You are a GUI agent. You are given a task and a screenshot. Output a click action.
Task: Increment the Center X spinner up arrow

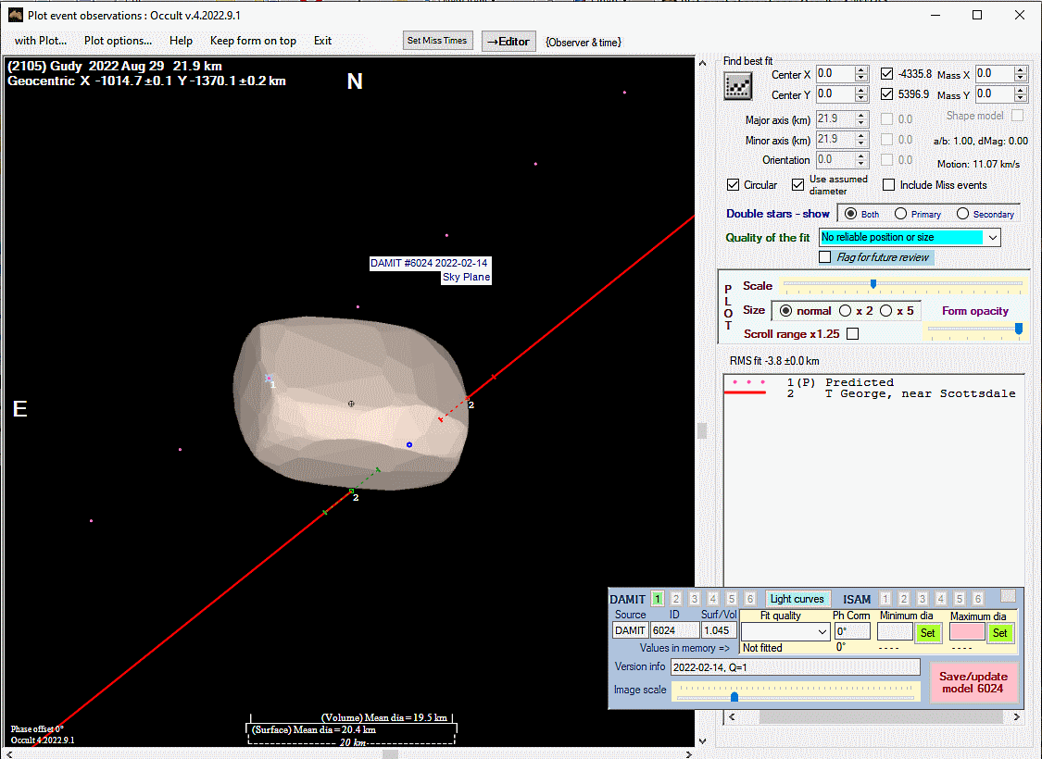click(x=861, y=70)
